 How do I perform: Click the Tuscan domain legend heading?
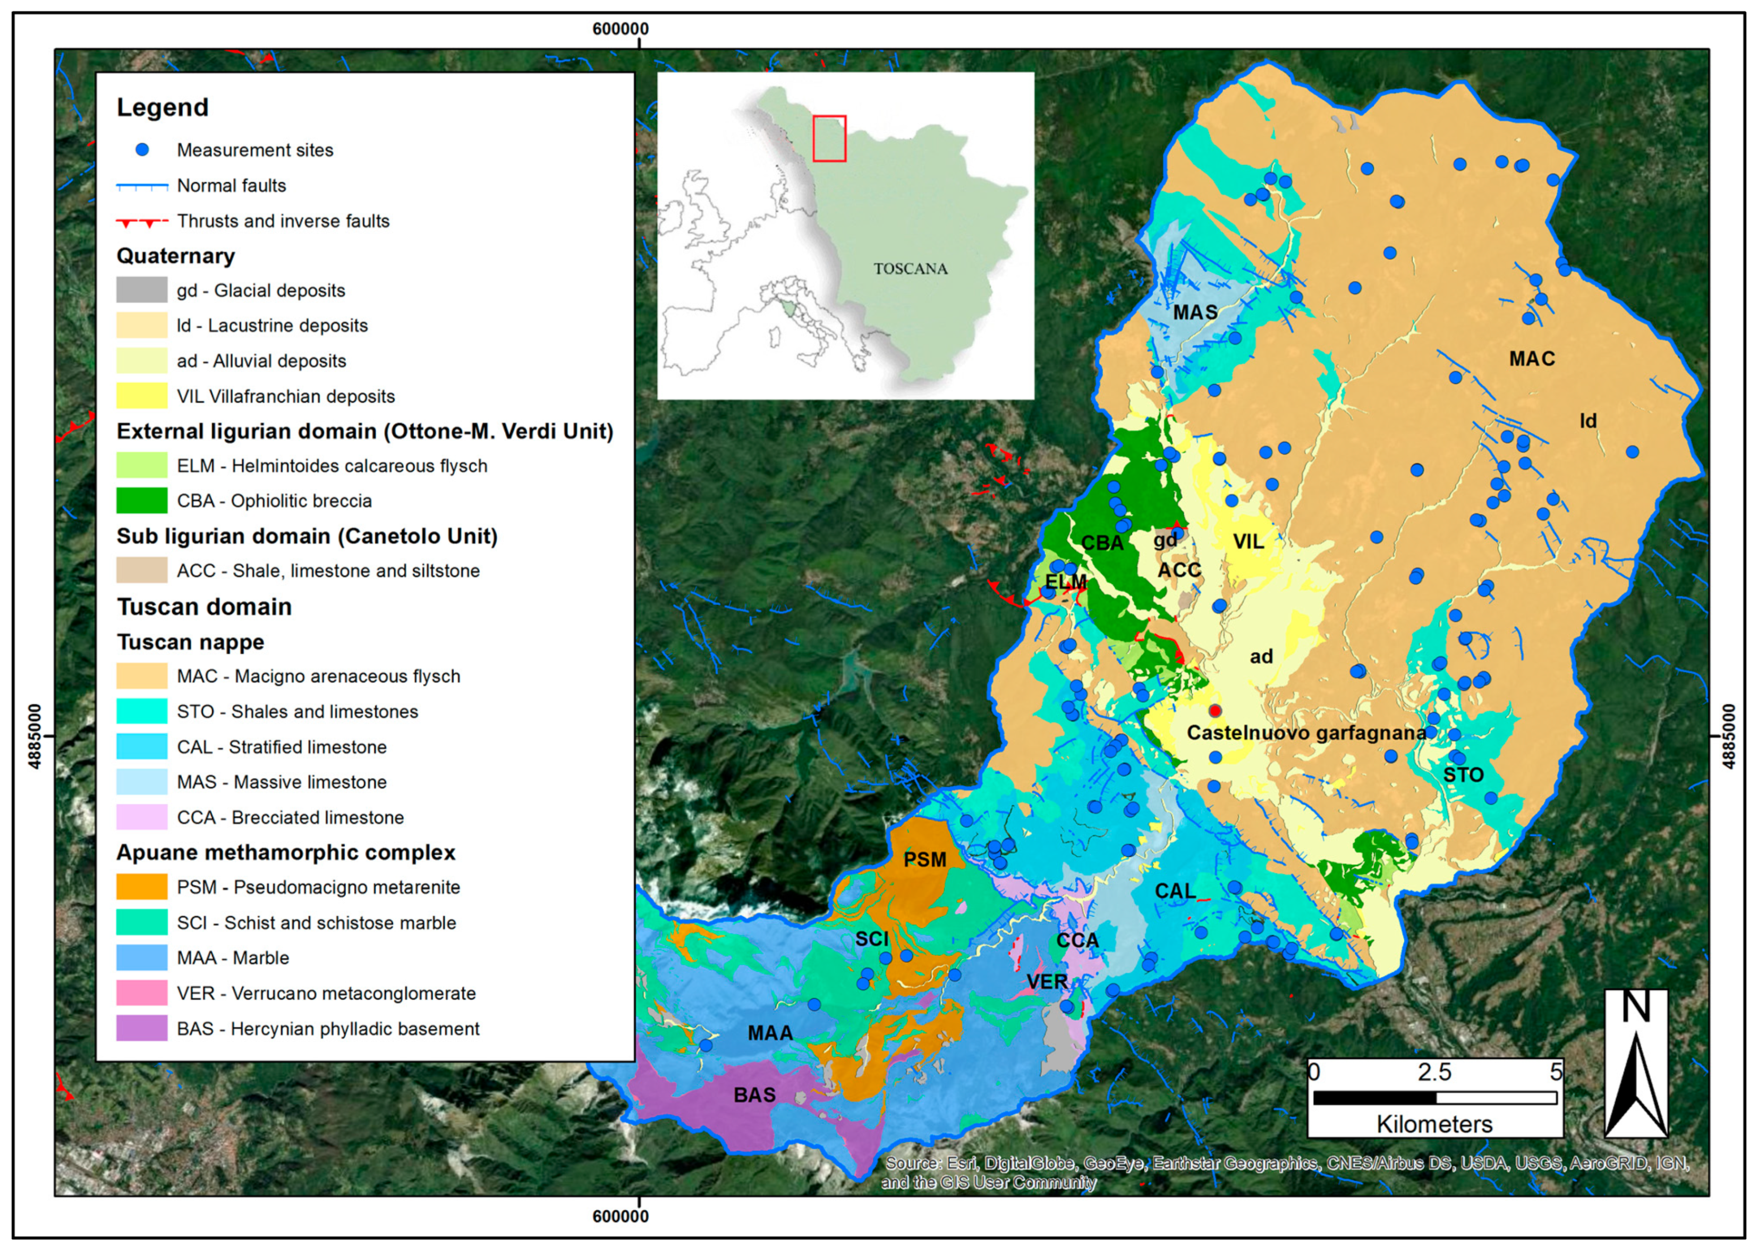(204, 607)
